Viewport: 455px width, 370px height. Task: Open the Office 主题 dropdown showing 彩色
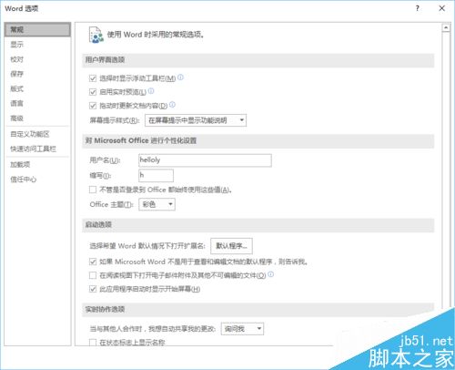[x=157, y=204]
